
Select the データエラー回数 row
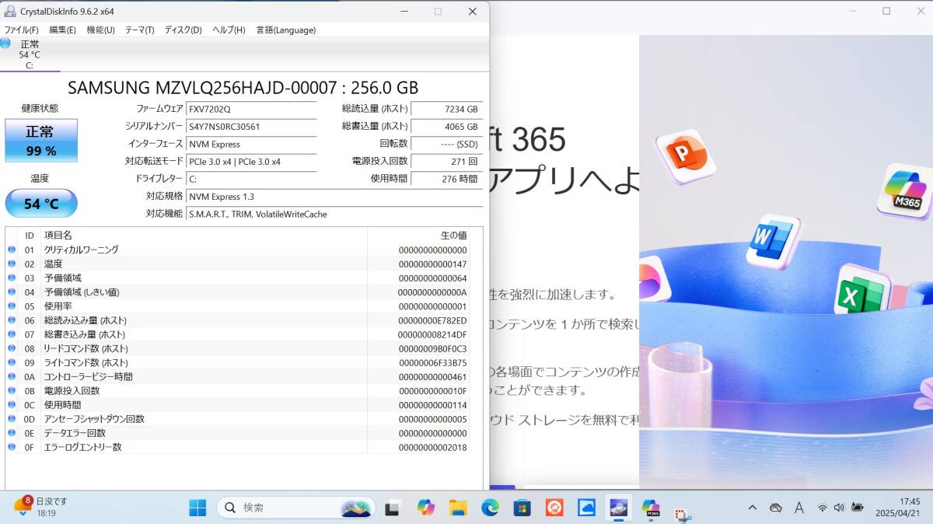click(237, 433)
